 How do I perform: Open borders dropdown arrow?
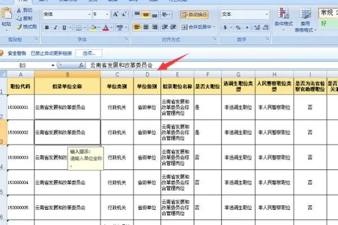pos(84,28)
